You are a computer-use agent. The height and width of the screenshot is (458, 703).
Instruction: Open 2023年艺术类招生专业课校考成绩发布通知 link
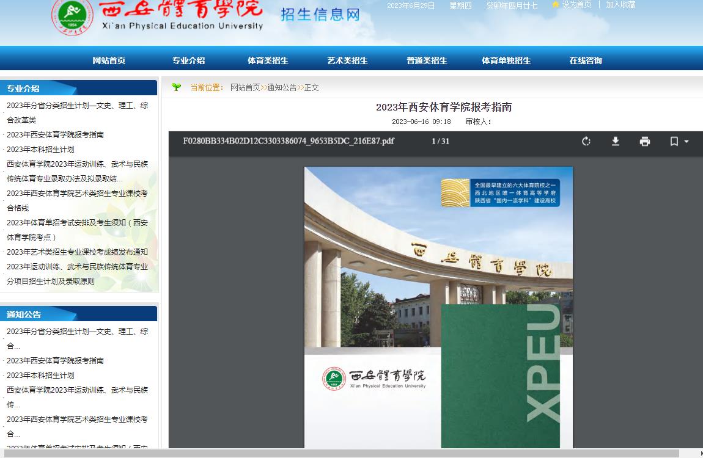click(77, 252)
